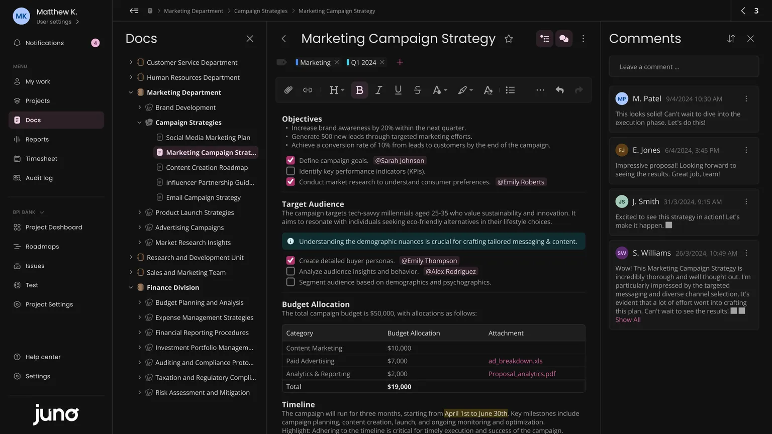The height and width of the screenshot is (434, 772).
Task: Apply italic formatting
Action: coord(378,90)
